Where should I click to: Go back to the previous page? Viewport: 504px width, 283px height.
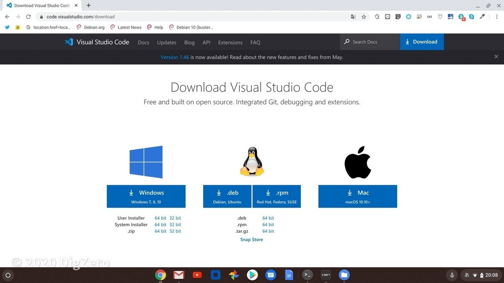7,17
